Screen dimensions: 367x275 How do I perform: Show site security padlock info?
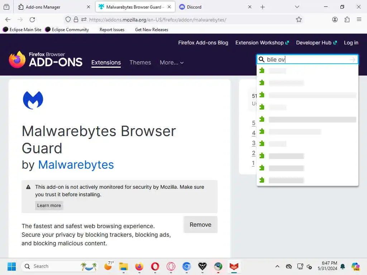76,19
